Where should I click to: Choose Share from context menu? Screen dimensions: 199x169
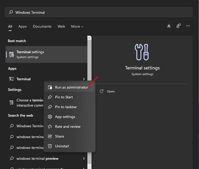(x=69, y=136)
